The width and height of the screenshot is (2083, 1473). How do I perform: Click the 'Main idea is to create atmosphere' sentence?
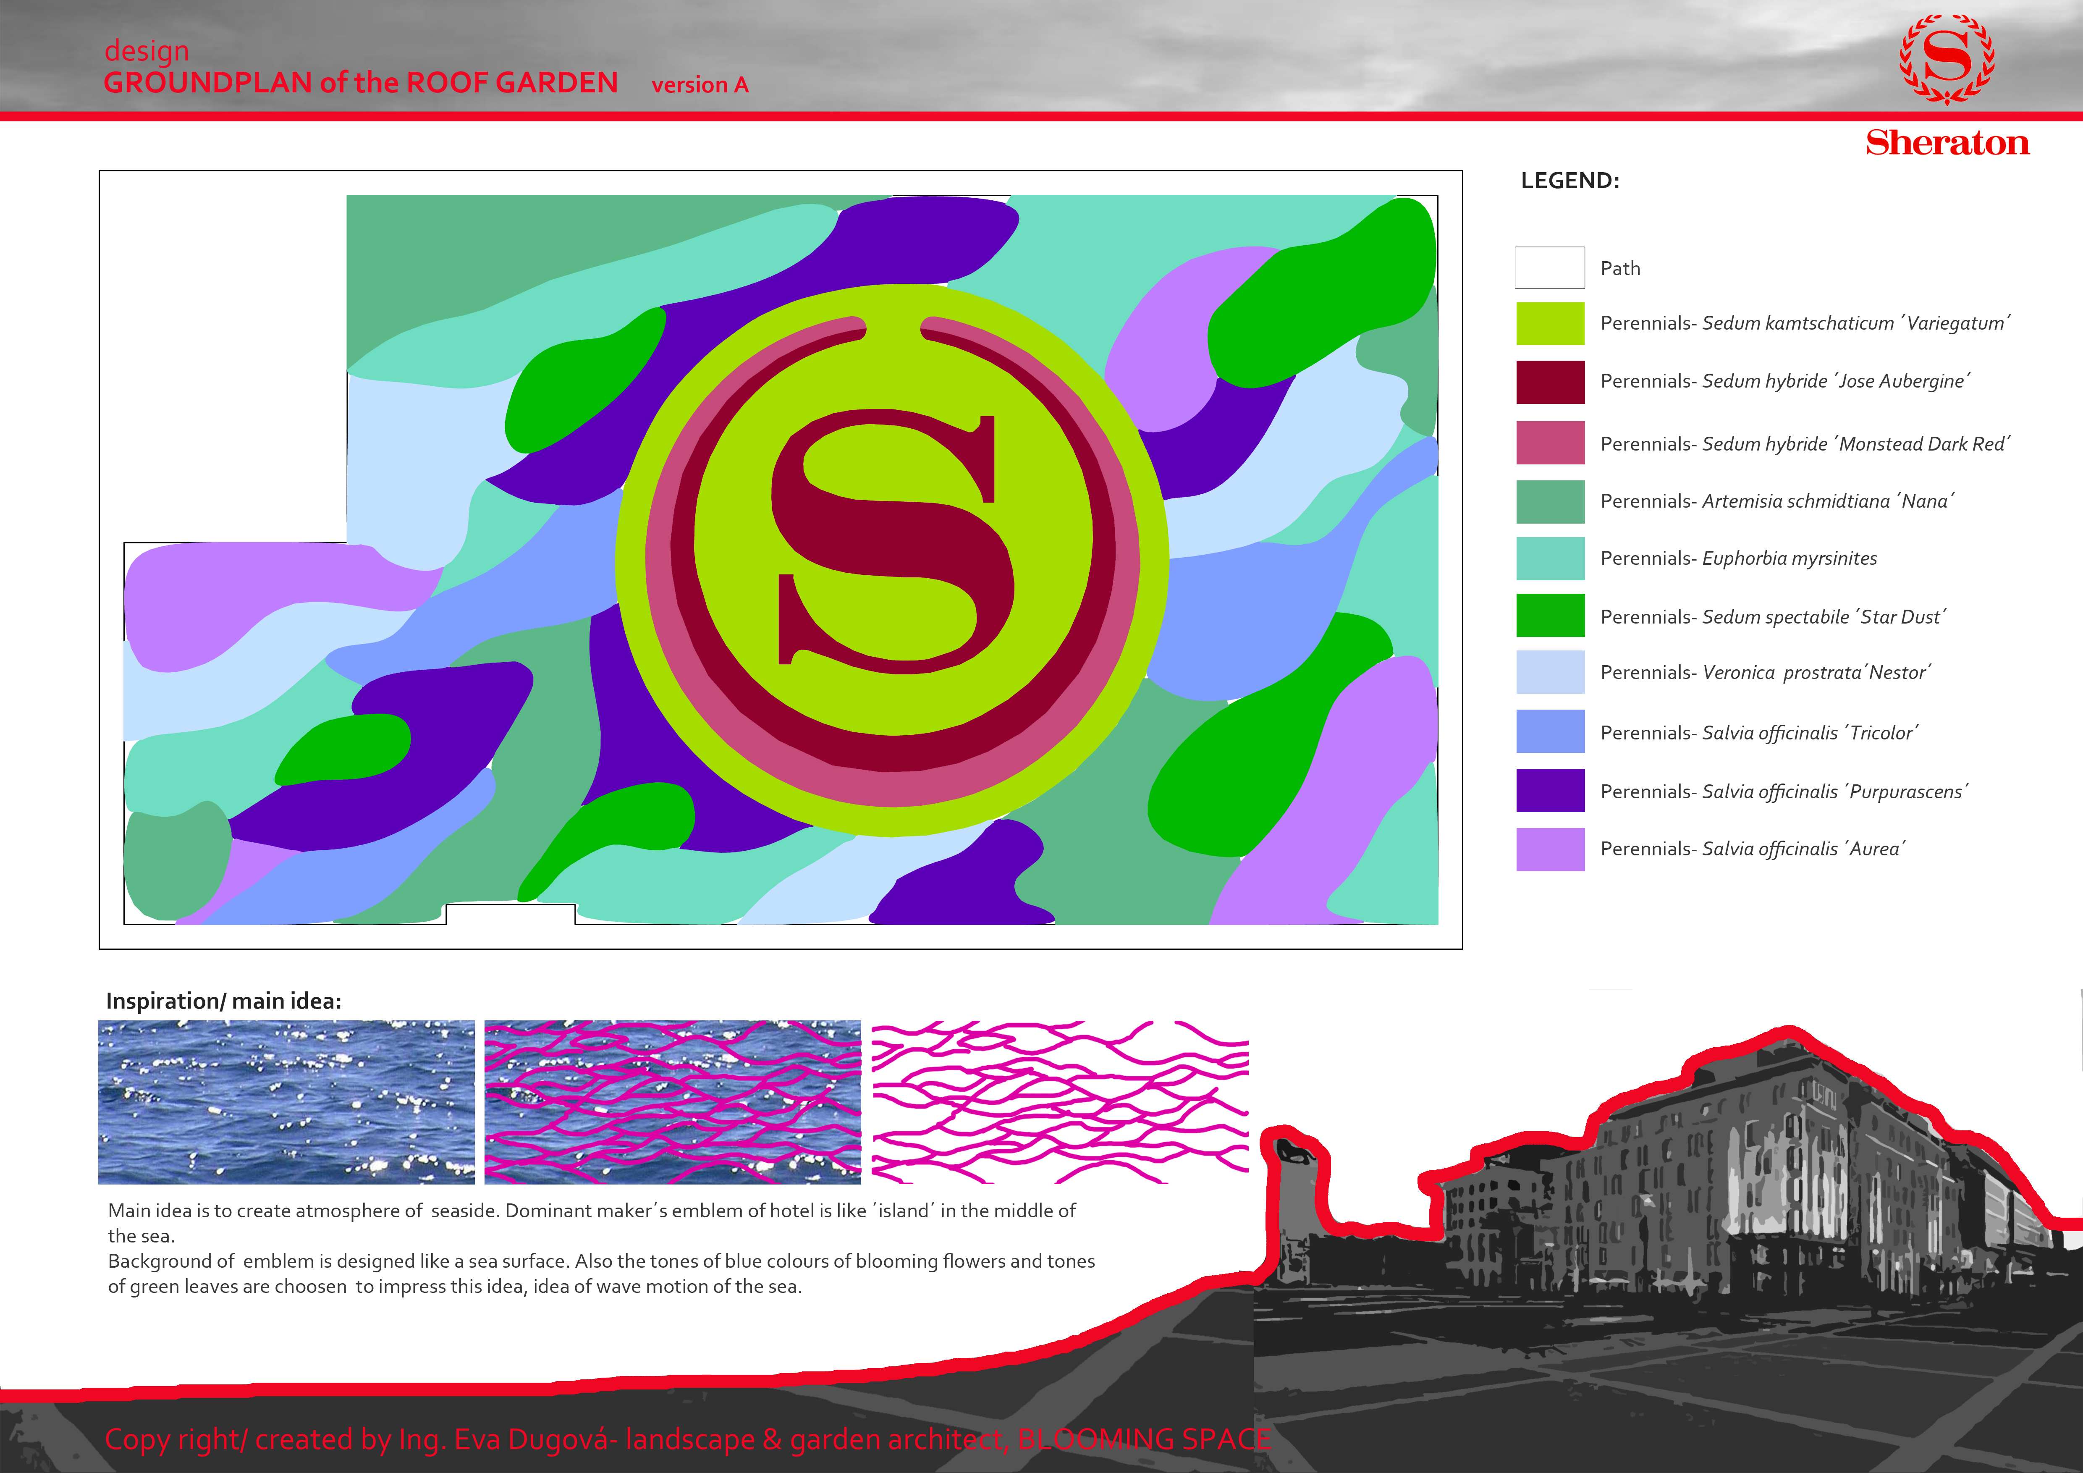click(592, 1223)
